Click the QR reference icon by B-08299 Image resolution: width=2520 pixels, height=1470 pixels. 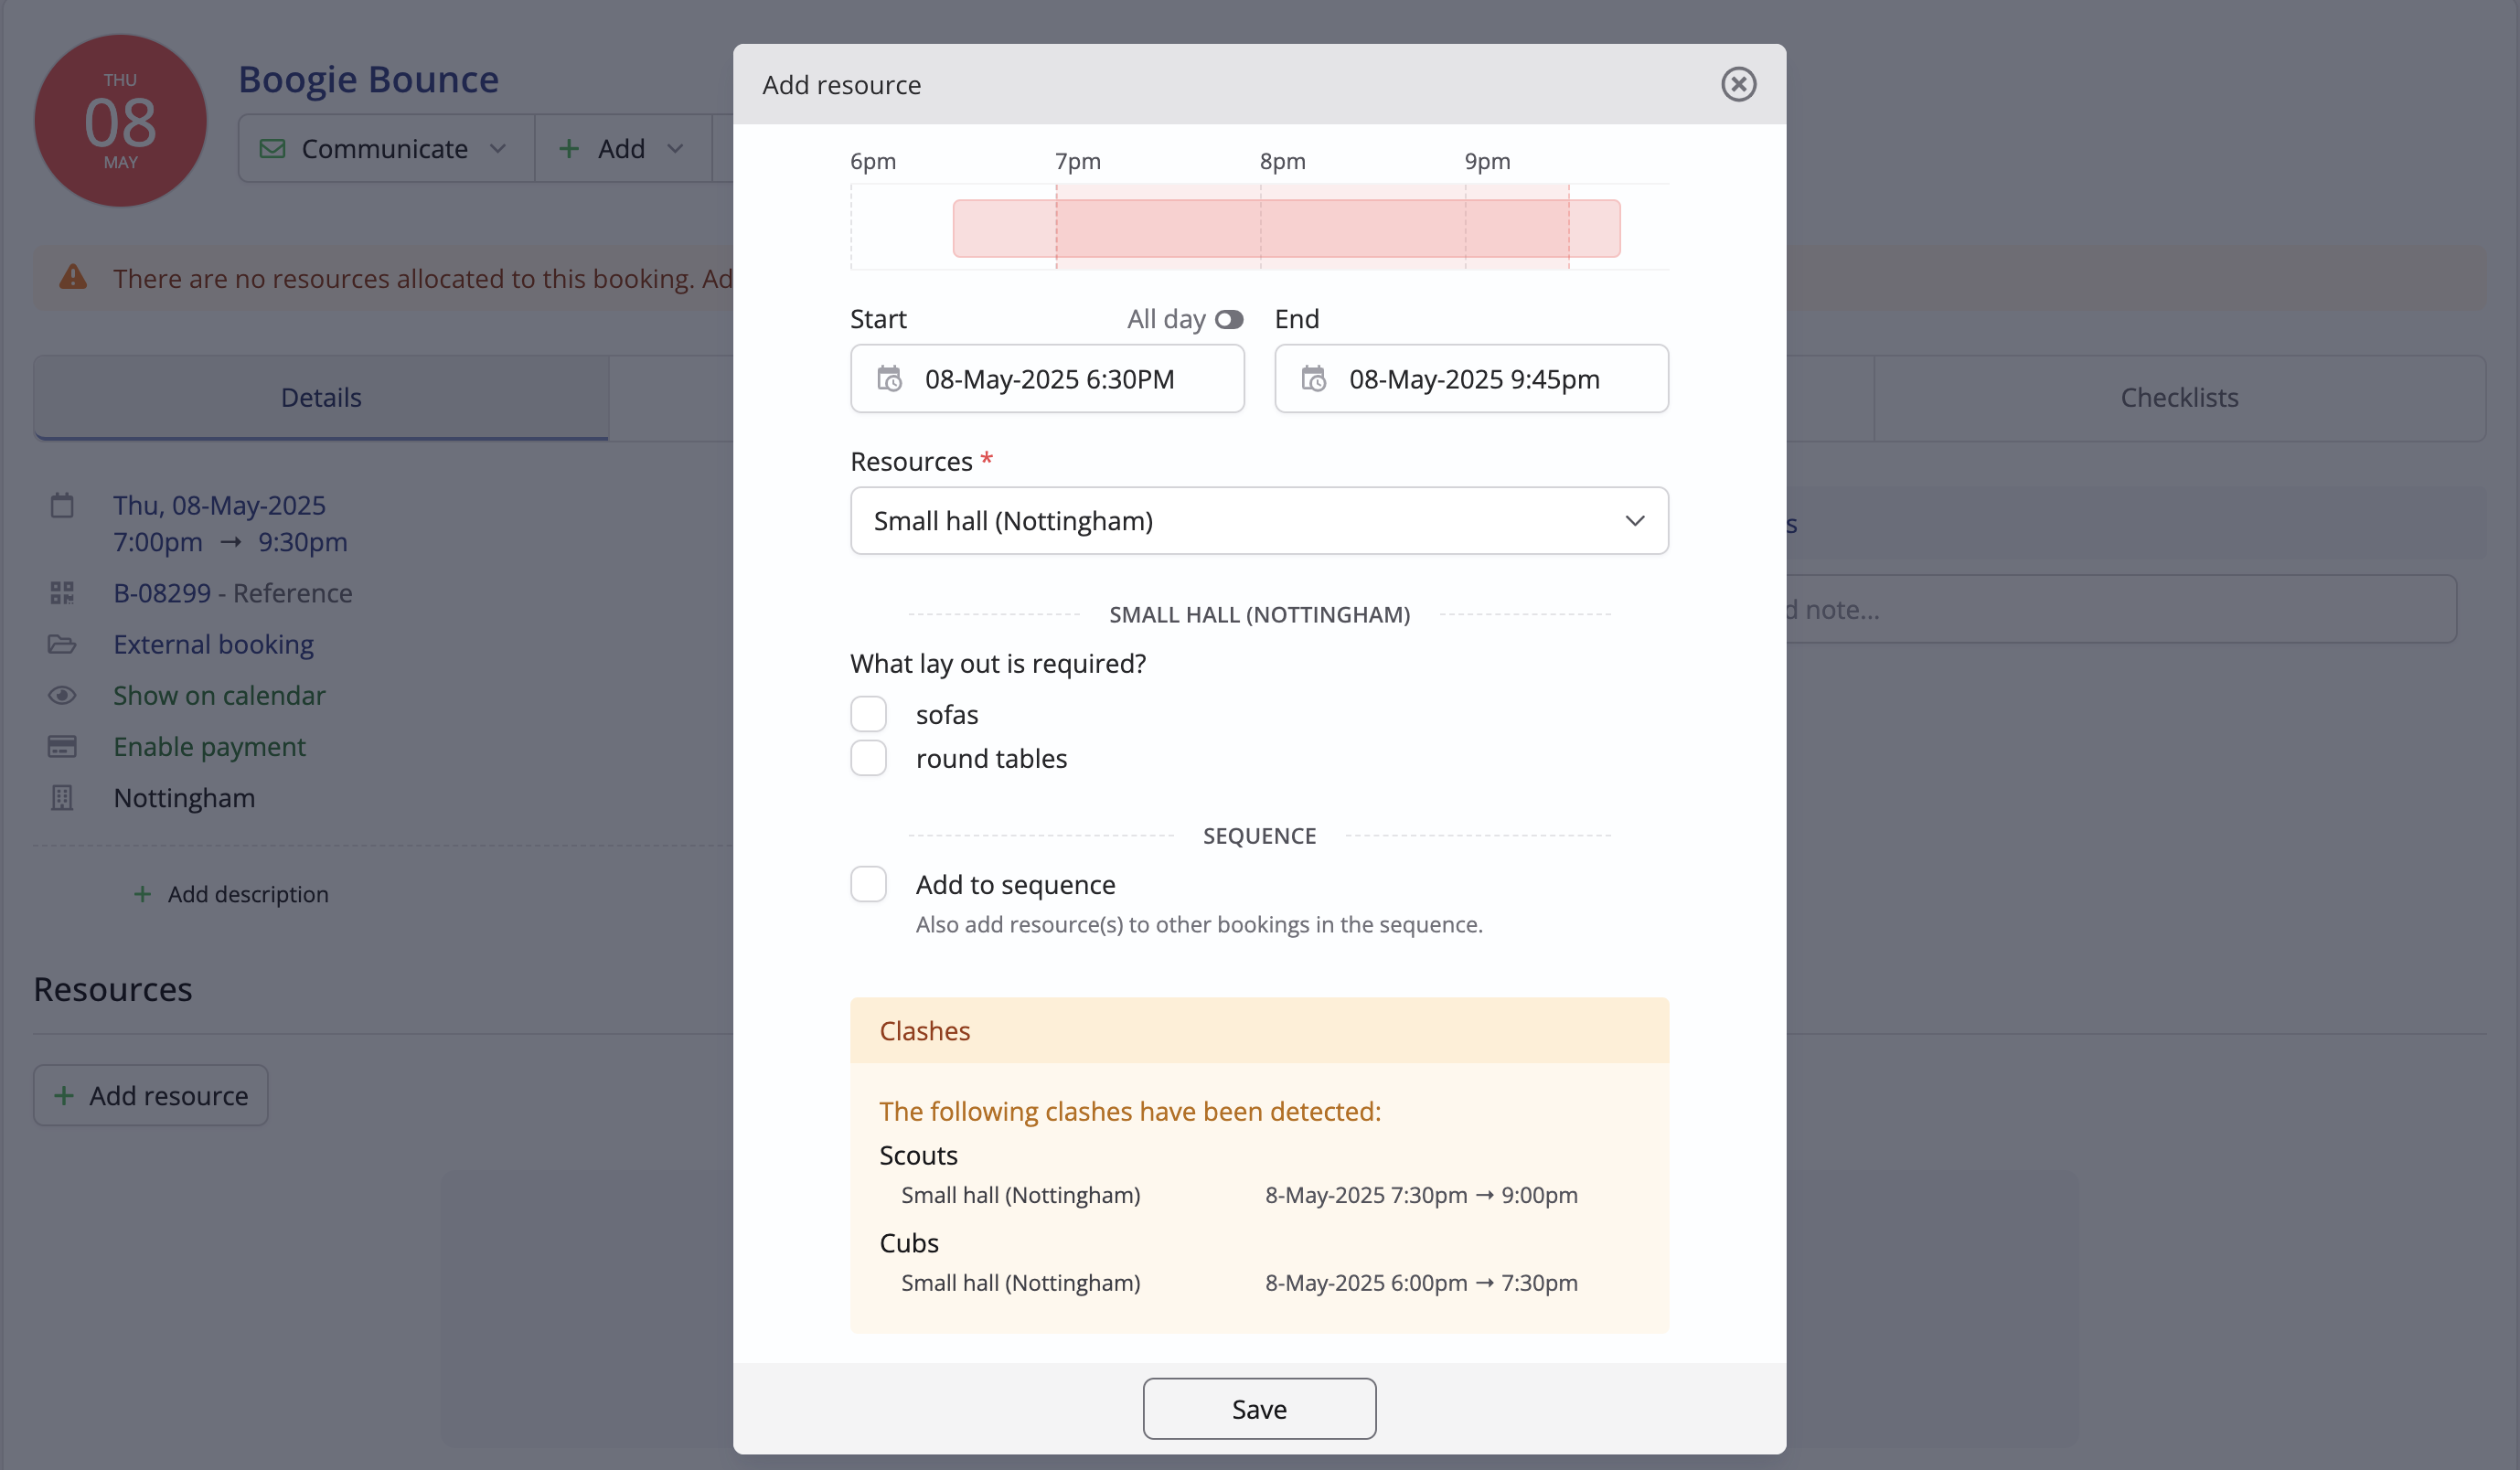(x=62, y=593)
